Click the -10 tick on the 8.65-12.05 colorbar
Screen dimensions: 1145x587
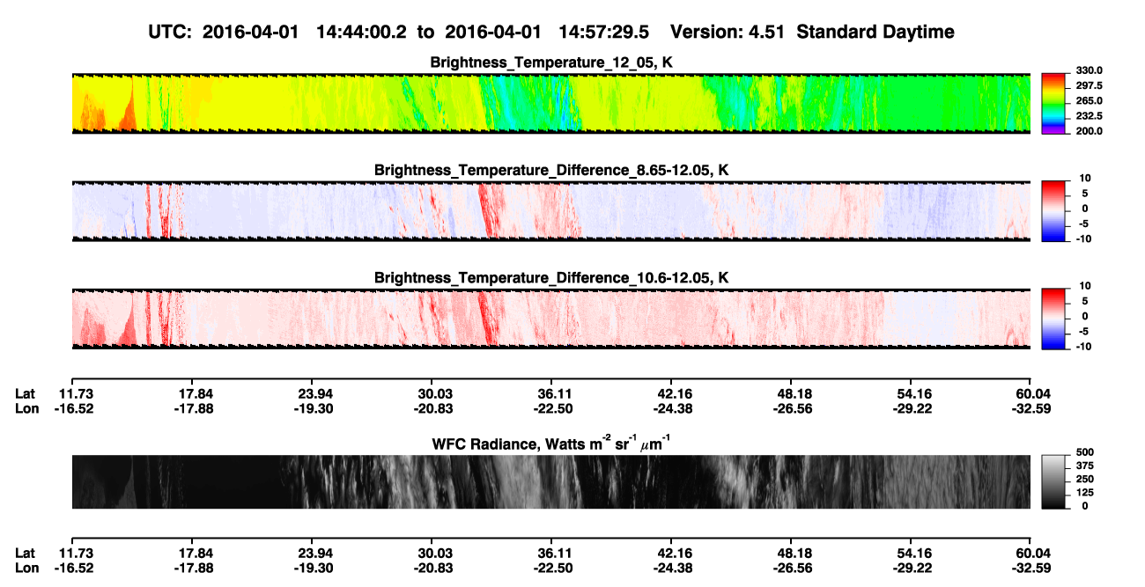pos(1082,239)
